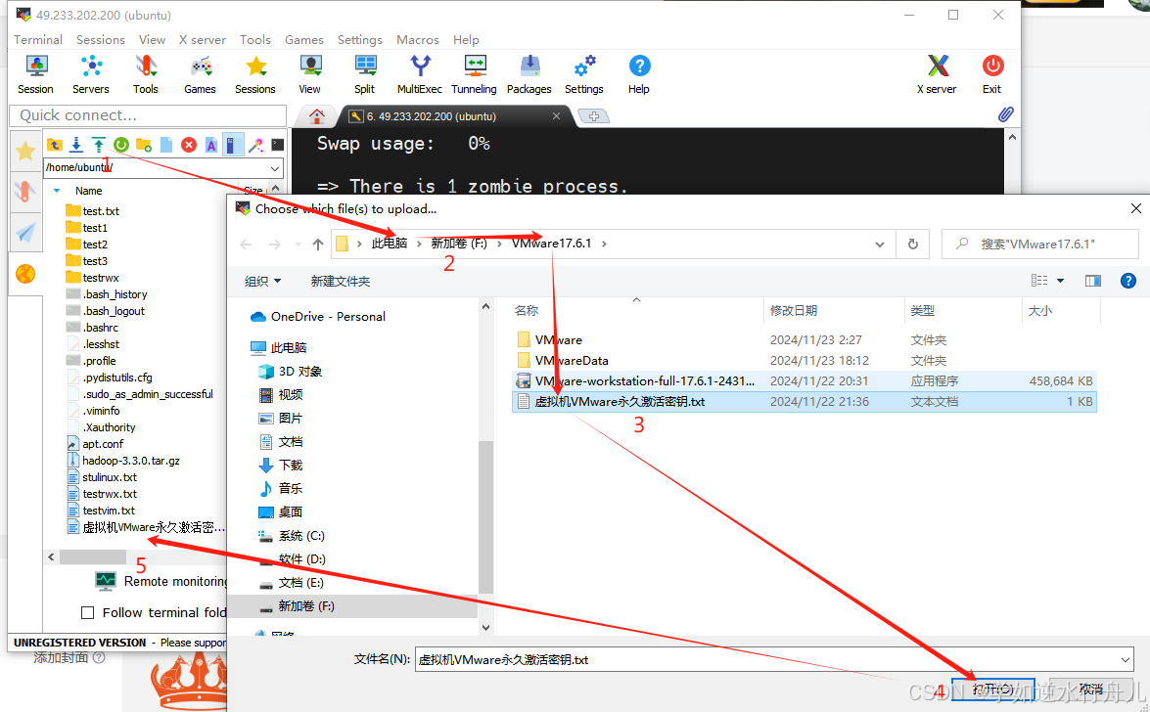Open a new tab with plus button
This screenshot has height=712, width=1150.
tap(594, 115)
